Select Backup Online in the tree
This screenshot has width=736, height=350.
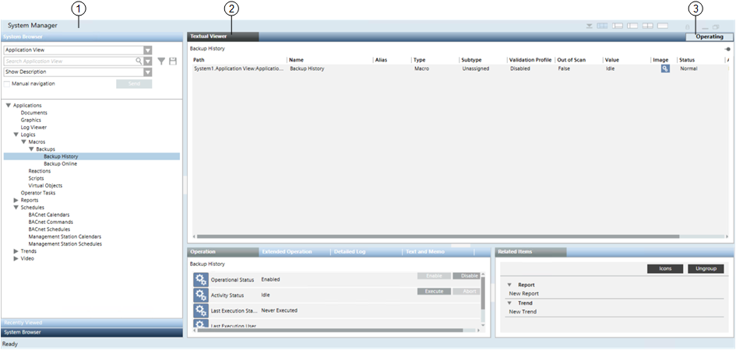(60, 163)
